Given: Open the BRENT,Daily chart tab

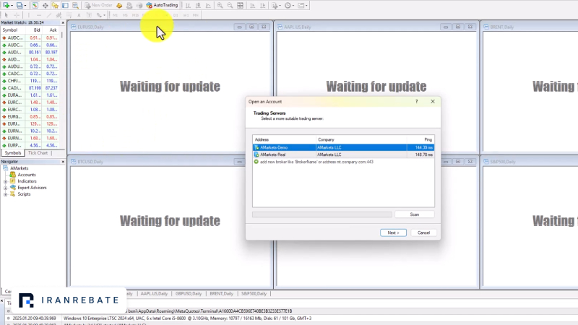Looking at the screenshot, I should [x=221, y=294].
